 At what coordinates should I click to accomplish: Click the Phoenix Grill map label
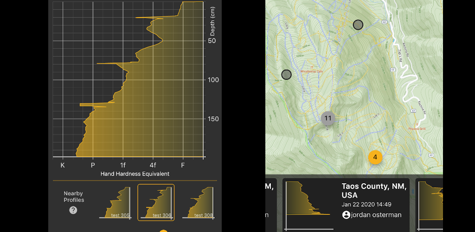pyautogui.click(x=417, y=129)
